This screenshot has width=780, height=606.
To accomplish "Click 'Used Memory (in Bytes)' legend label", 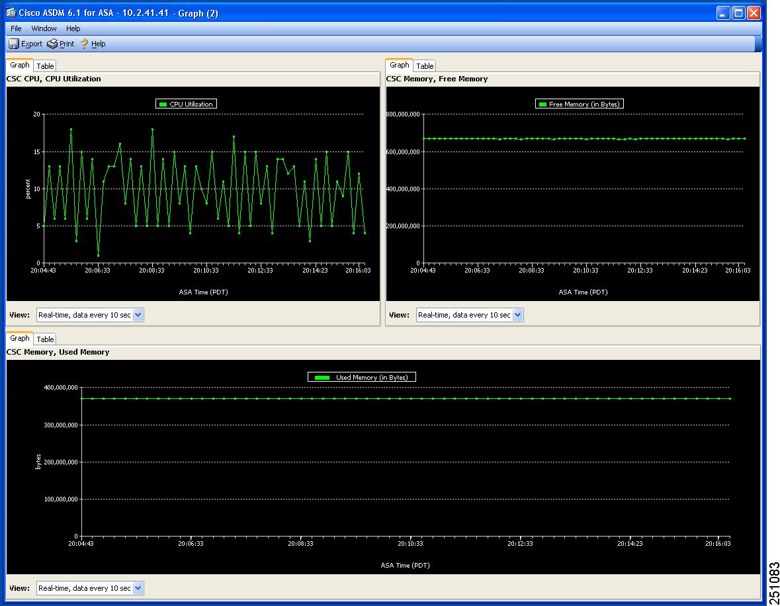I will point(372,377).
